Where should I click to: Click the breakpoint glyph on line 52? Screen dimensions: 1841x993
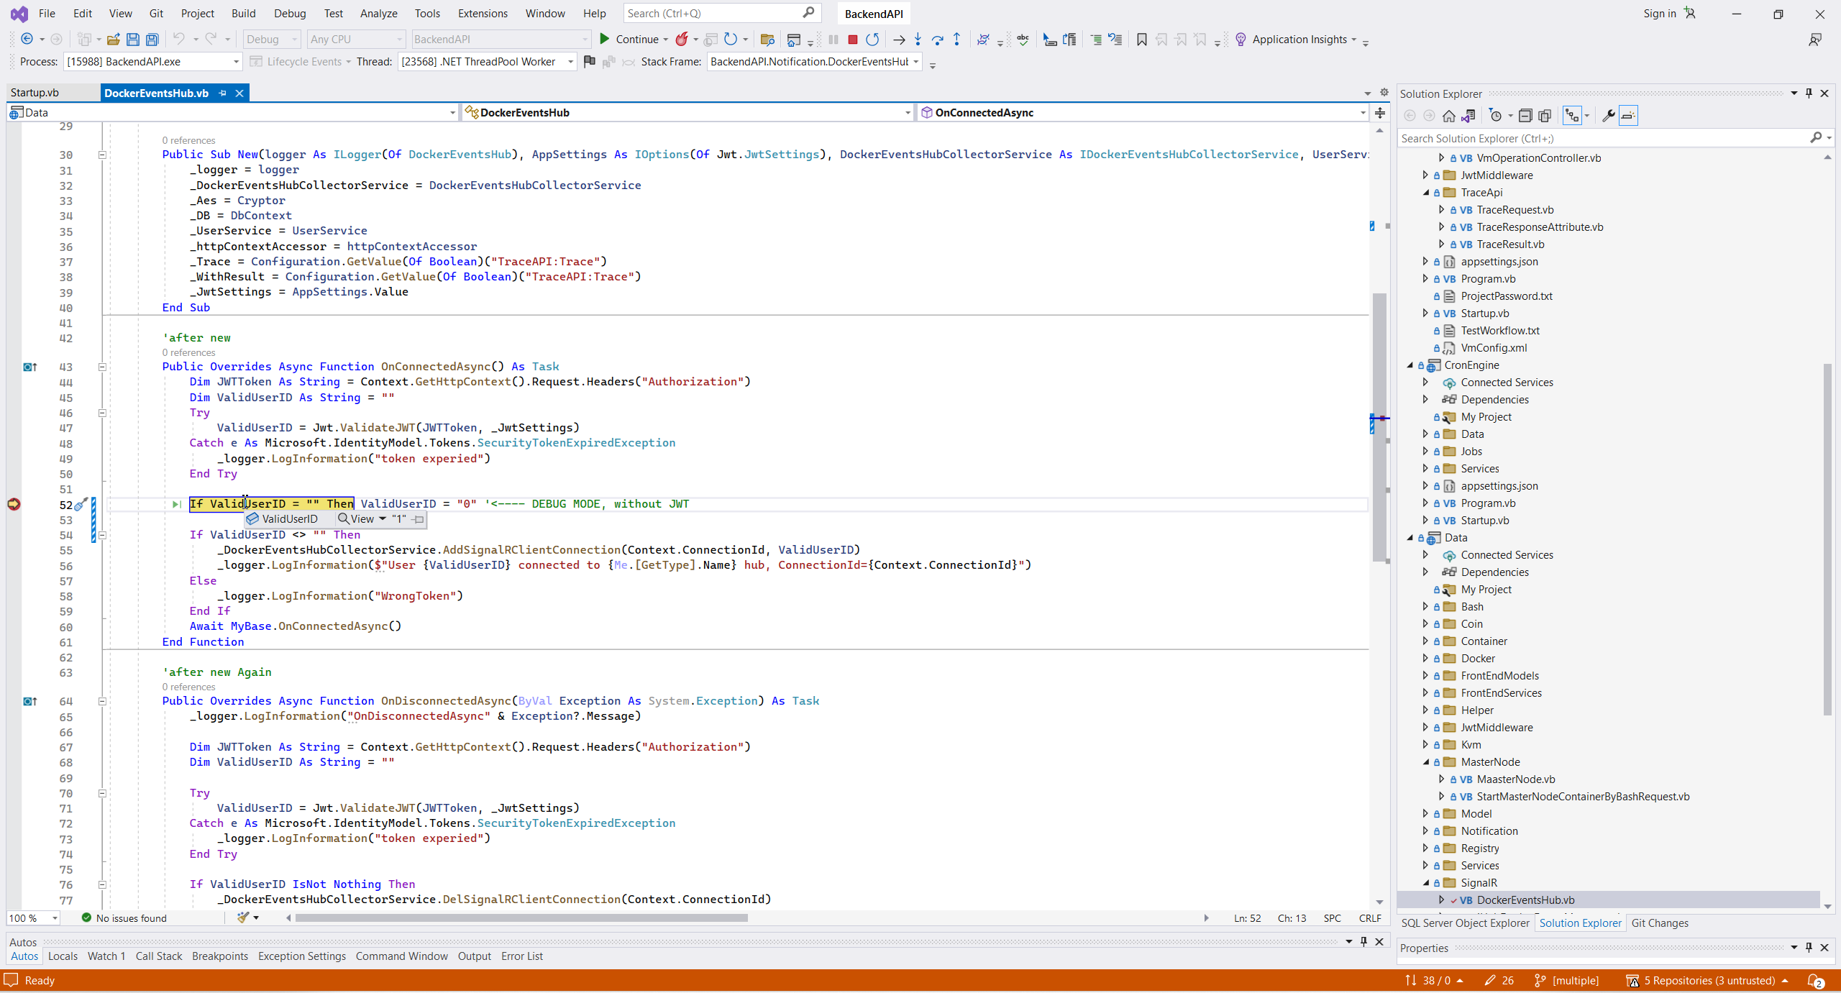(x=14, y=504)
